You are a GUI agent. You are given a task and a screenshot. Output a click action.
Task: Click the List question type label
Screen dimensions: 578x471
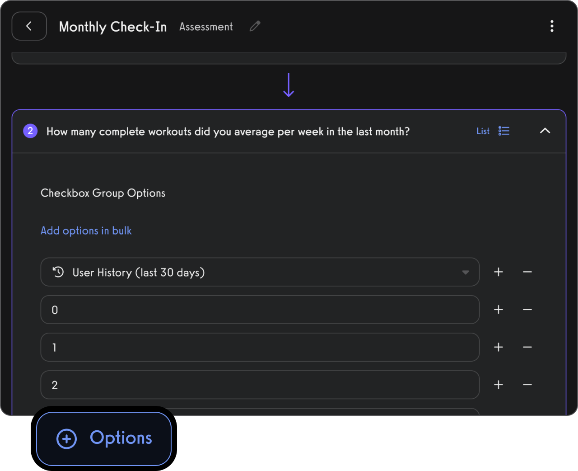[483, 131]
